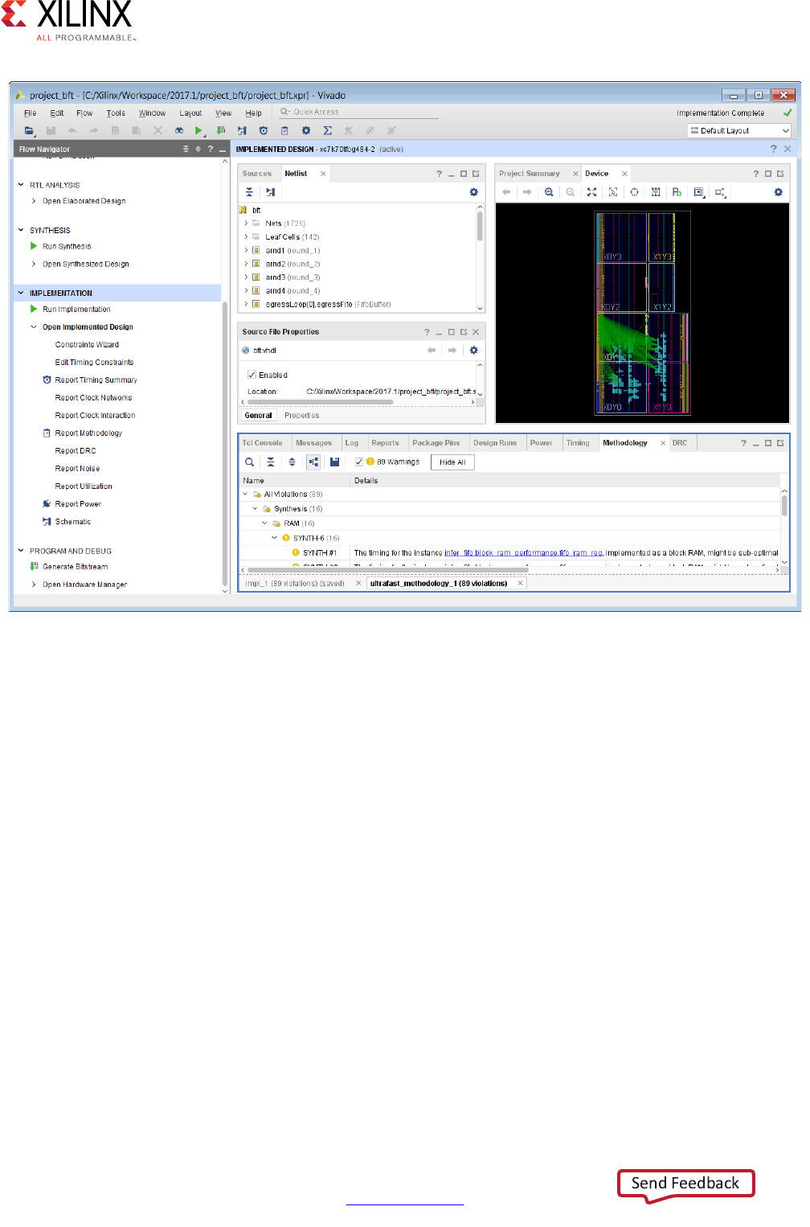The width and height of the screenshot is (810, 1227).
Task: Search in Methodology panel
Action: coord(249,462)
